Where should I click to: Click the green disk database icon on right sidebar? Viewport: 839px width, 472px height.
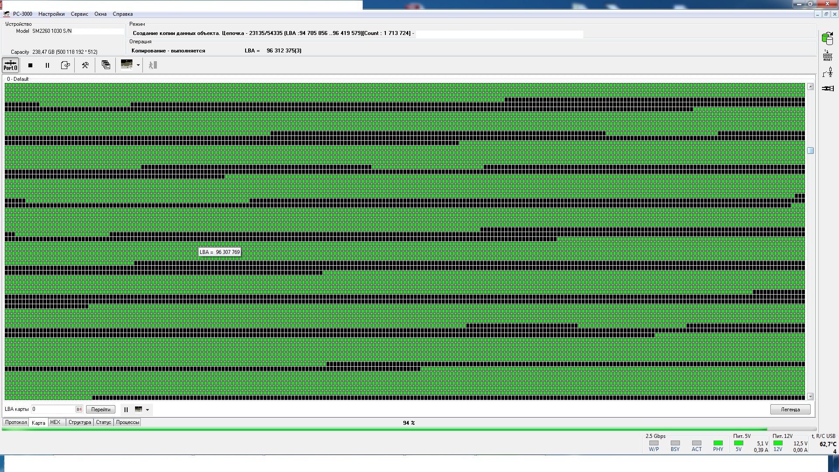click(827, 38)
